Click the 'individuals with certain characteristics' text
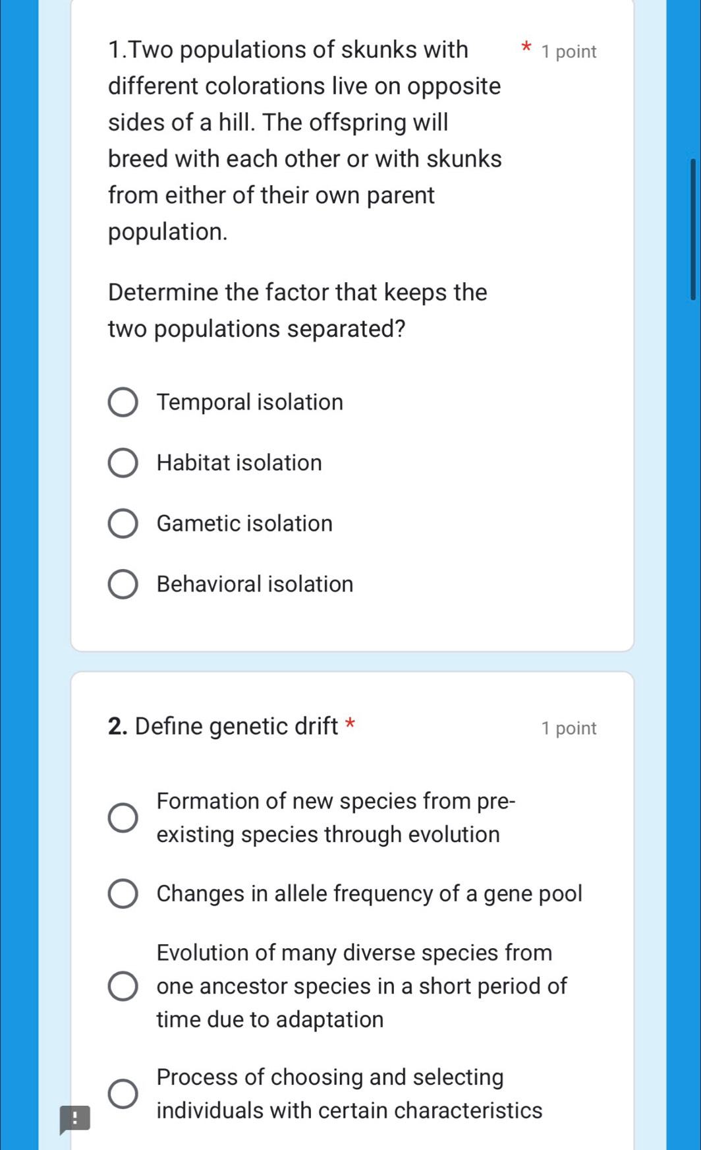 coord(349,1110)
